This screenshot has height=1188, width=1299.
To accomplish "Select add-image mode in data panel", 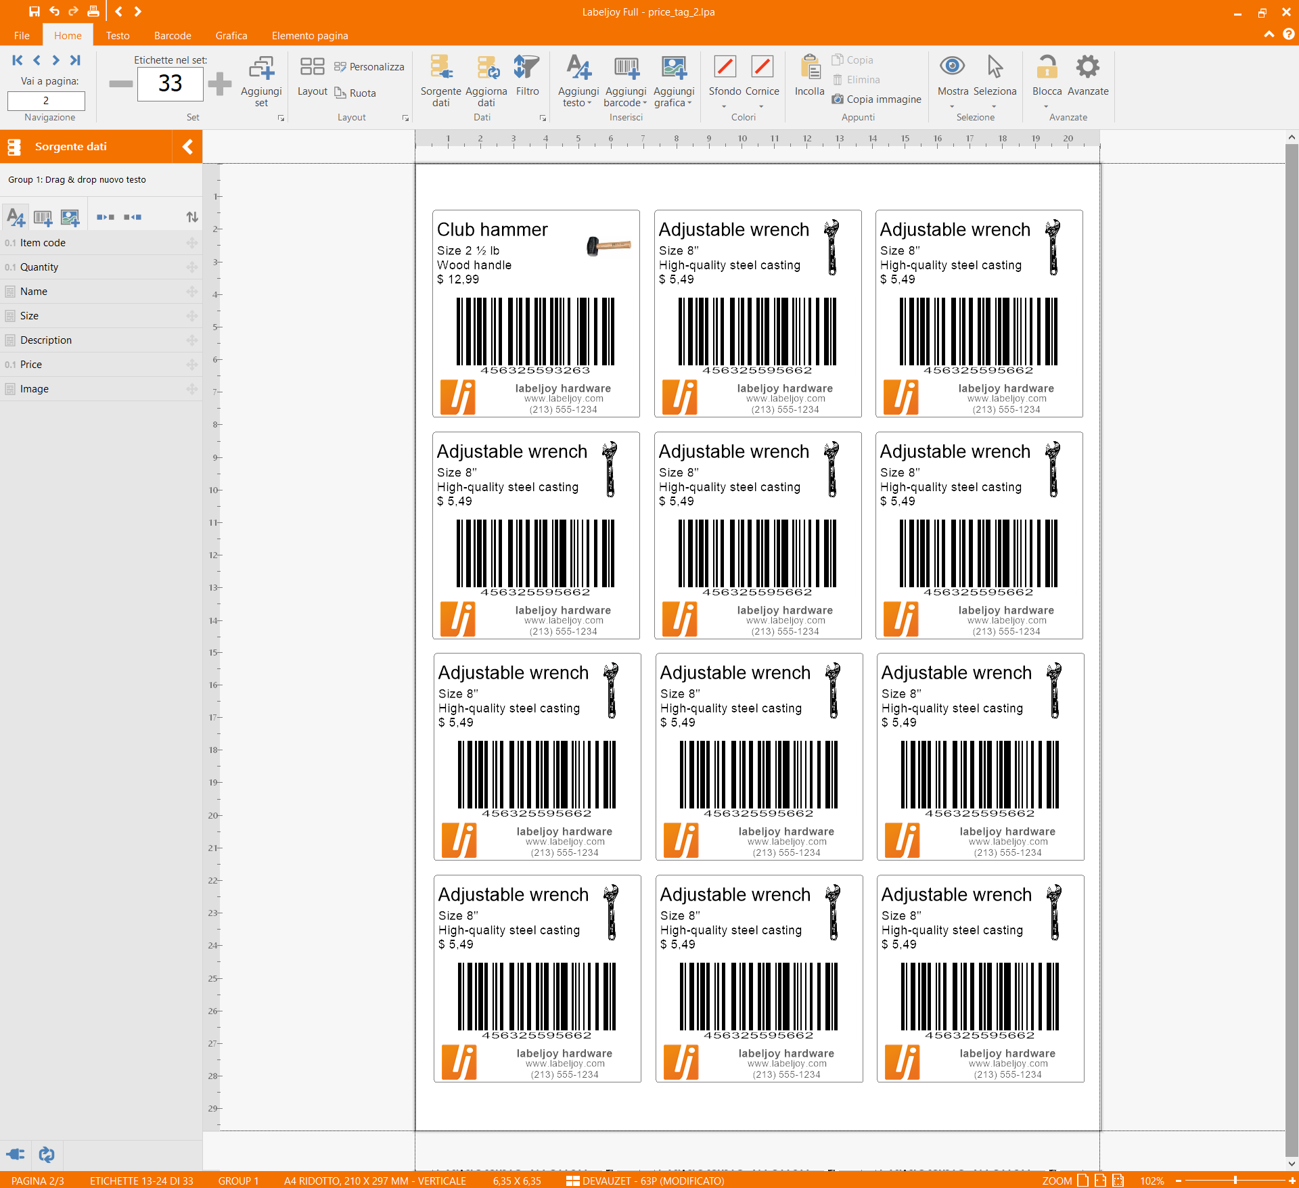I will click(70, 217).
